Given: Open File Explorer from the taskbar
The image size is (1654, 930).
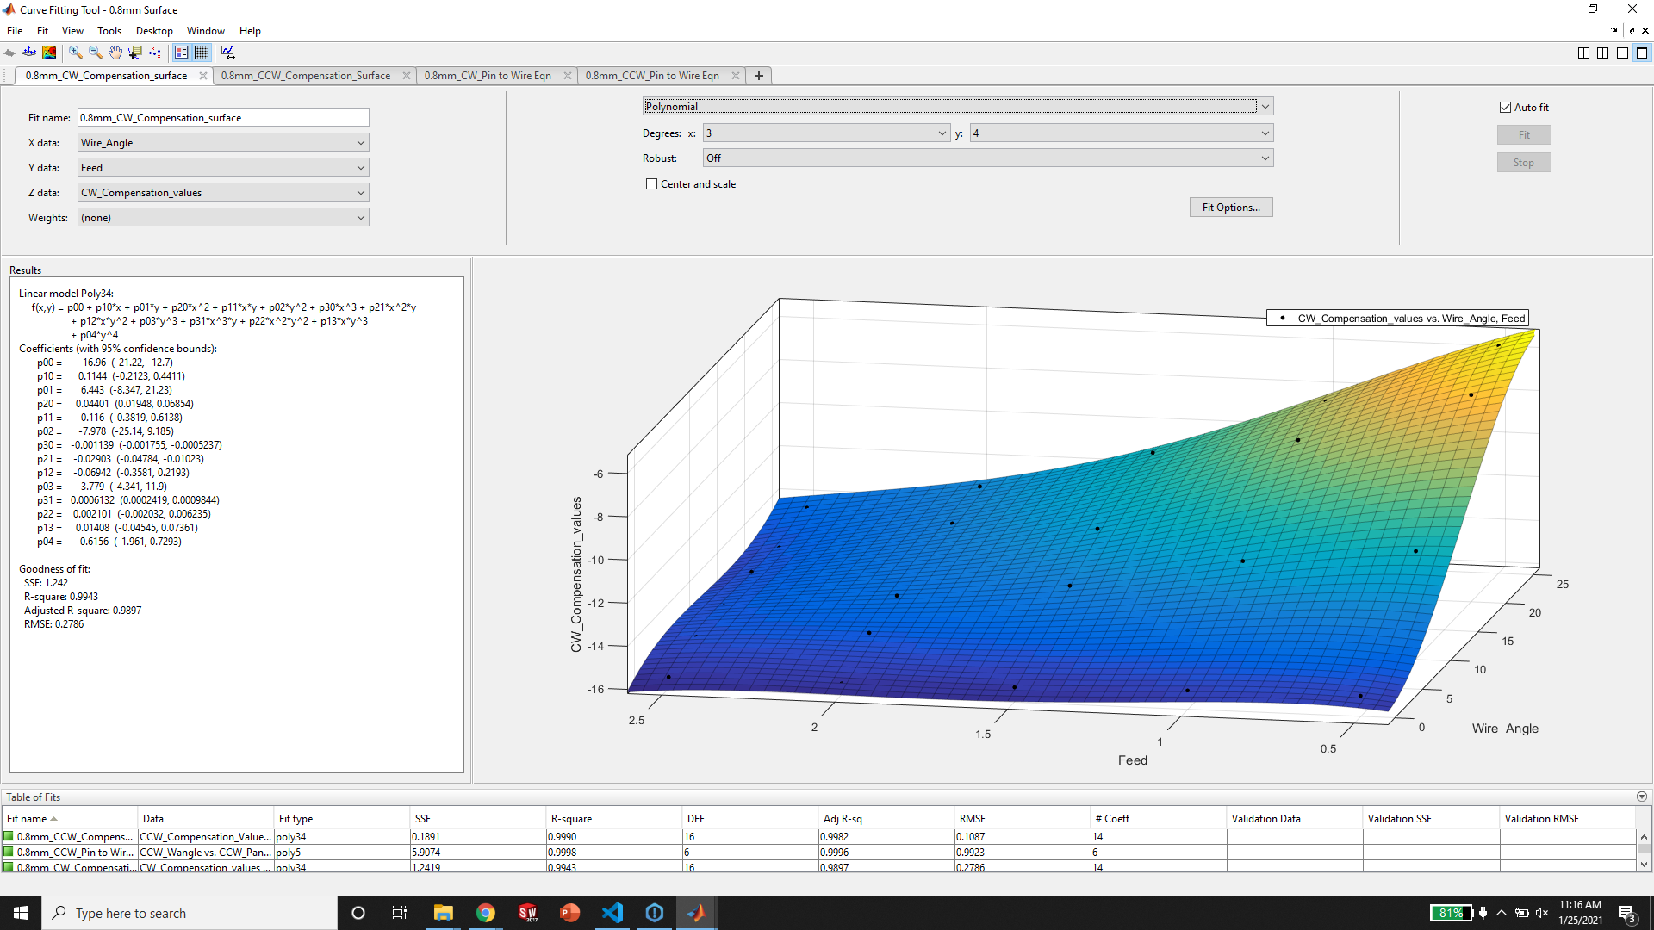Looking at the screenshot, I should (444, 913).
